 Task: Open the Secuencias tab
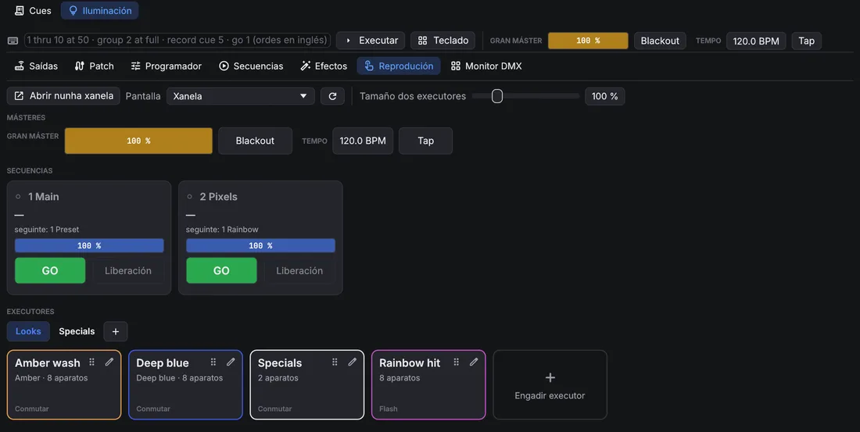point(251,66)
